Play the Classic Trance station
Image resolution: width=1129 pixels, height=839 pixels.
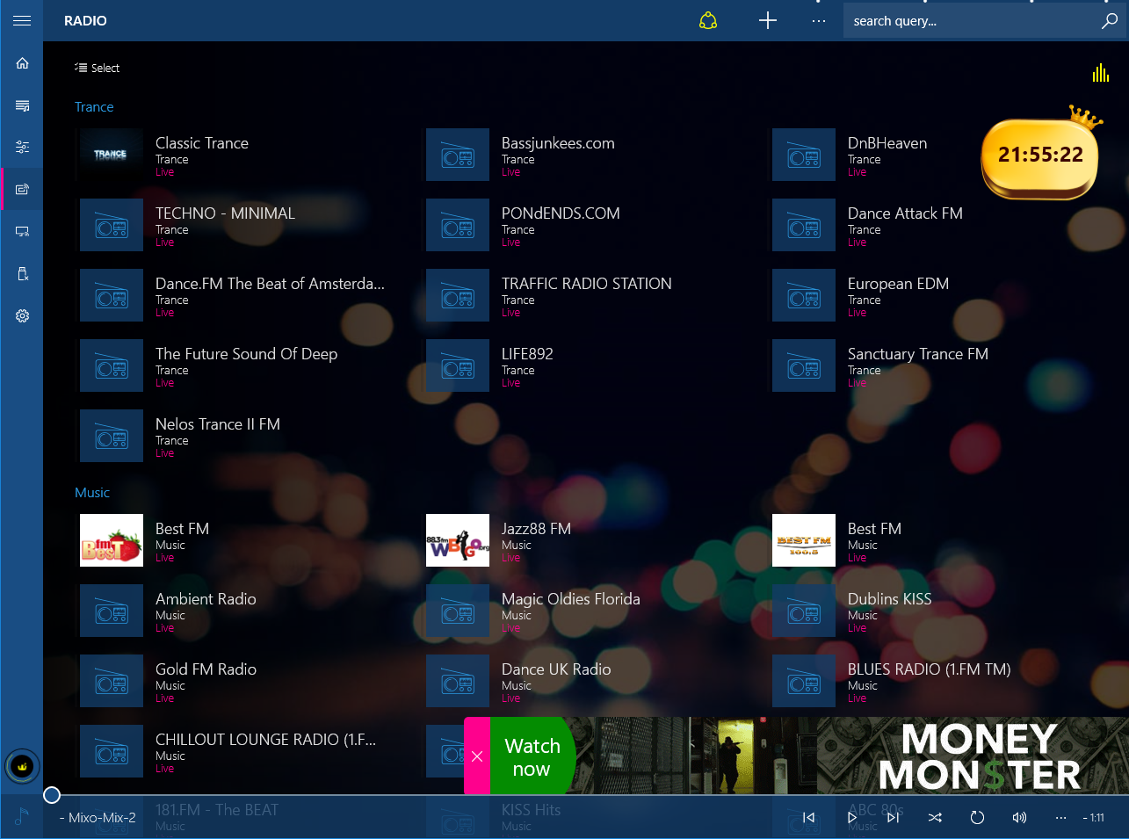coord(202,143)
